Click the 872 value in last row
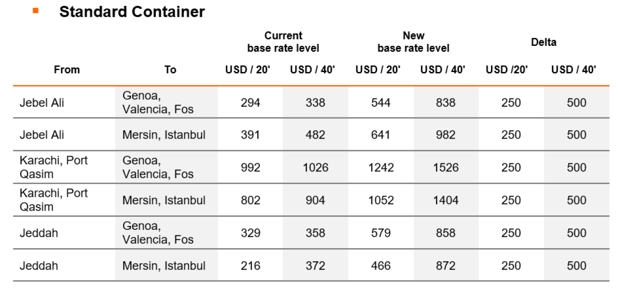The width and height of the screenshot is (618, 296). (x=445, y=266)
